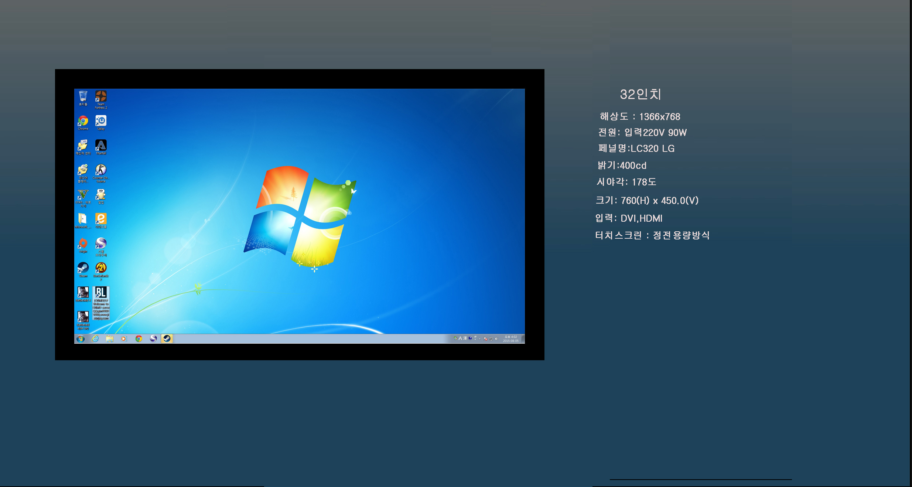Open the Windows Start menu orb

click(x=81, y=339)
